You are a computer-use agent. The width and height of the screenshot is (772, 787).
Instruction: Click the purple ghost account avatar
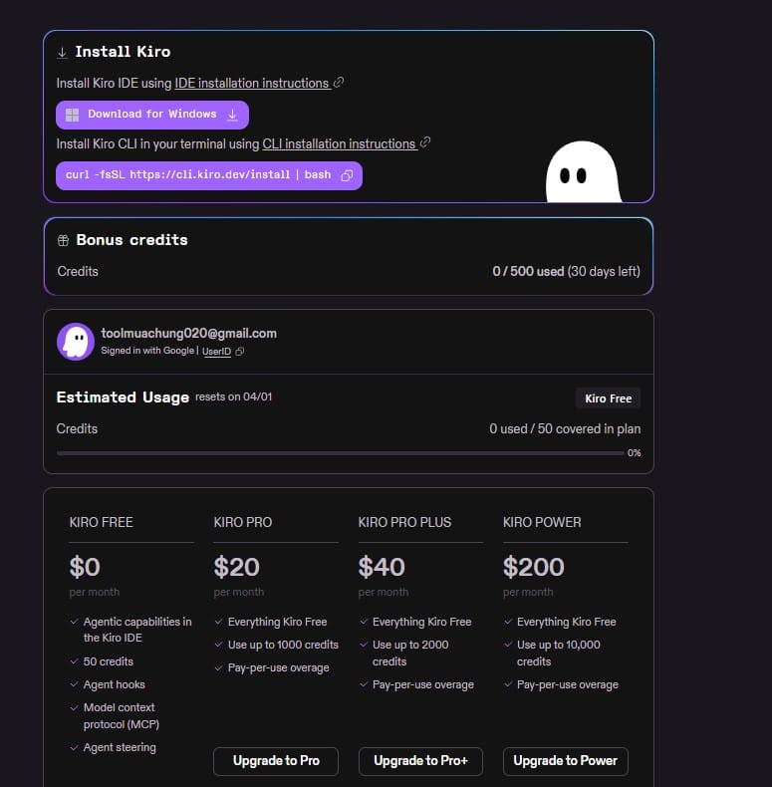[76, 341]
